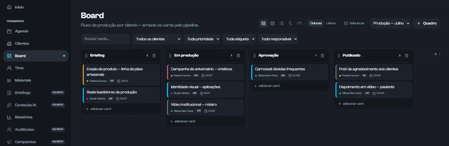
Task: Click the 31/07 date on Identidade visual card
Action: tap(207, 93)
